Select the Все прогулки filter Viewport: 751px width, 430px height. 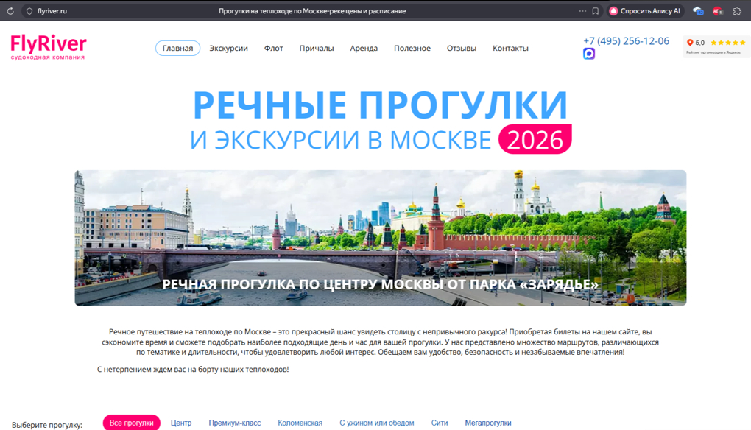[x=131, y=423]
